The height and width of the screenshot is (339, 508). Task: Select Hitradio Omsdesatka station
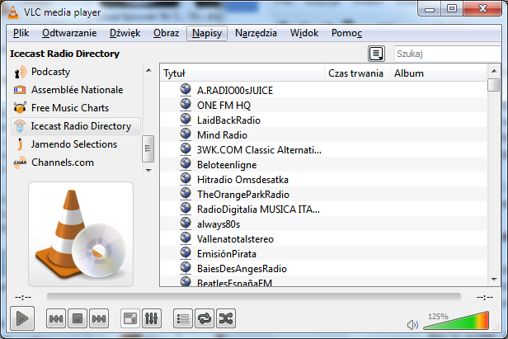pos(323,180)
